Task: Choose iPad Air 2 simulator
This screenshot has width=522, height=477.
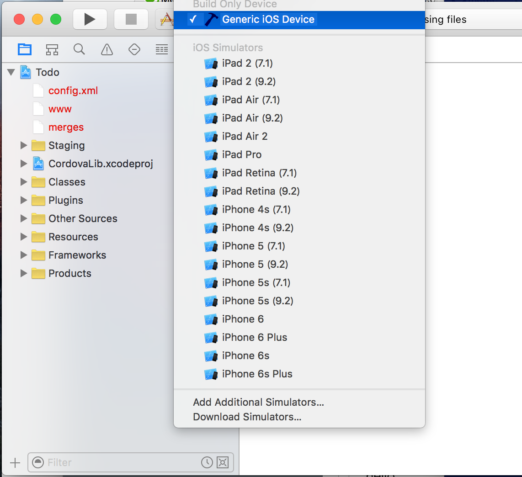Action: pos(299,137)
